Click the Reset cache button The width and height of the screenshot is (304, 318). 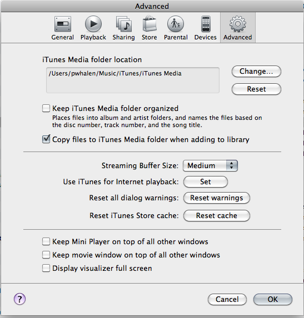point(217,215)
